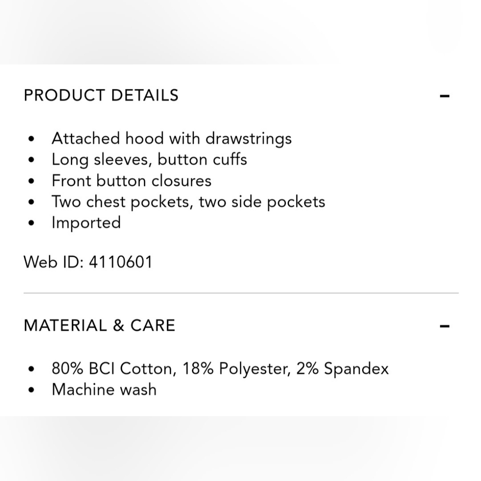This screenshot has width=481, height=481.
Task: Select the "2% Spandex" text
Action: click(342, 369)
